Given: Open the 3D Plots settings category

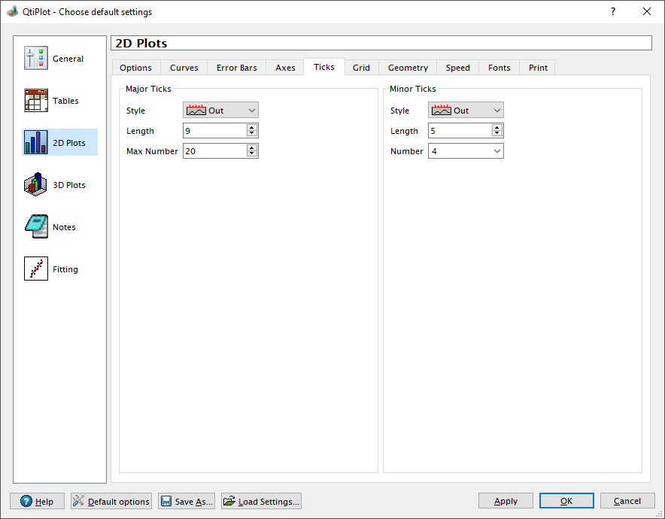Looking at the screenshot, I should point(36,185).
